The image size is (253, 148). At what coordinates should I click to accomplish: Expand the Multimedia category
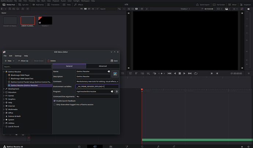[x=4, y=109]
